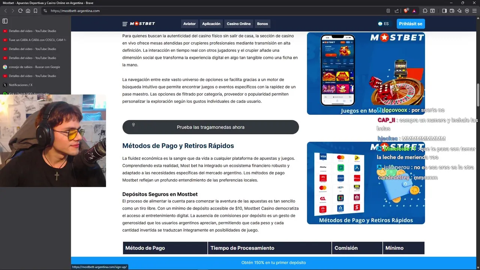Show the browser sidebar panel
This screenshot has width=480, height=270.
click(444, 11)
